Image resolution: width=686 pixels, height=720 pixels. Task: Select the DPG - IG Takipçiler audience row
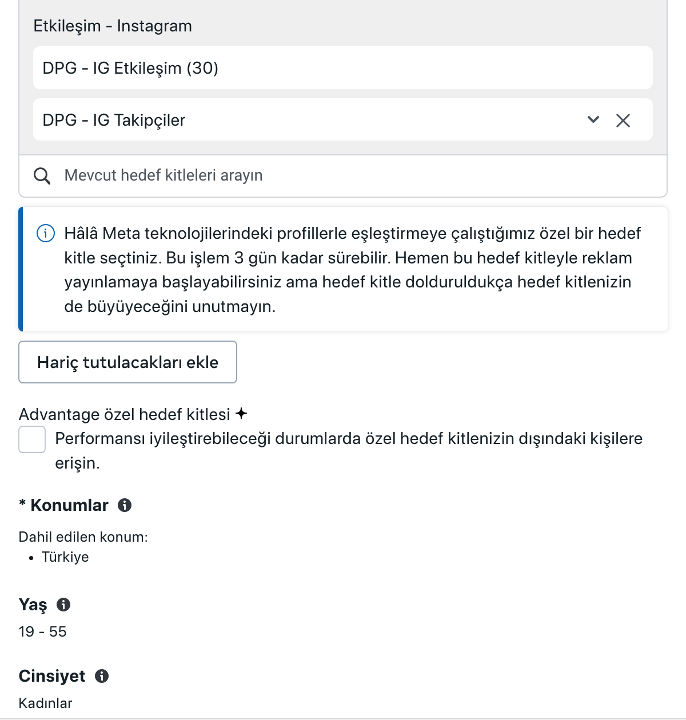point(343,120)
